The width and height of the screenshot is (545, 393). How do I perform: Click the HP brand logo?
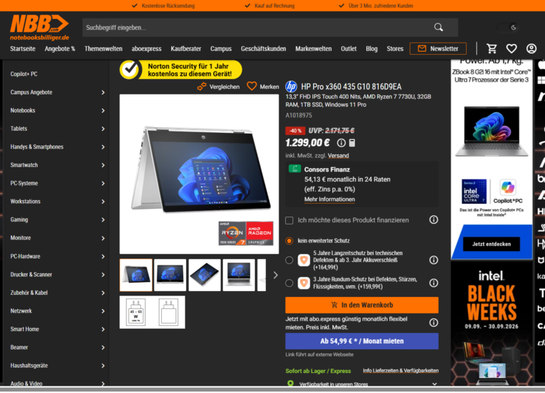coord(291,86)
